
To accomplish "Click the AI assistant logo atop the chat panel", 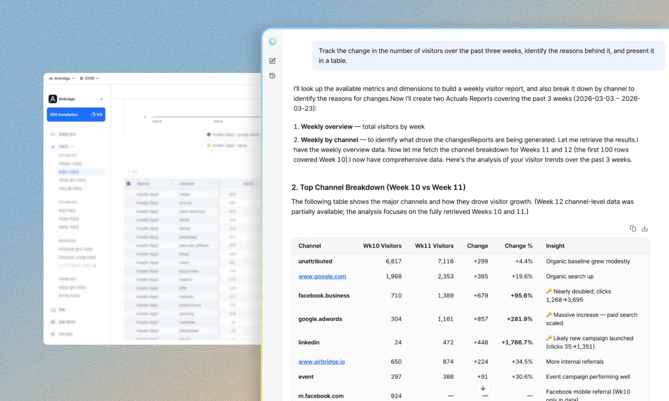I will coord(273,41).
